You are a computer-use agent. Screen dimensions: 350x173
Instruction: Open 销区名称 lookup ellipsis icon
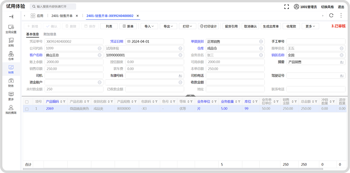(342, 55)
